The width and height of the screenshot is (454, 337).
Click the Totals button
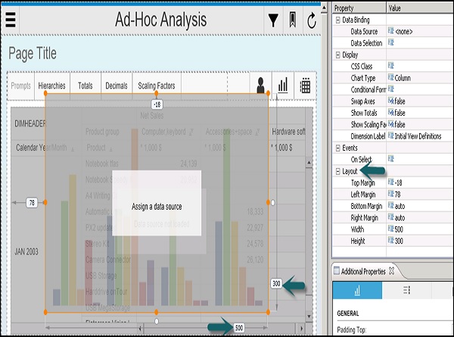86,86
